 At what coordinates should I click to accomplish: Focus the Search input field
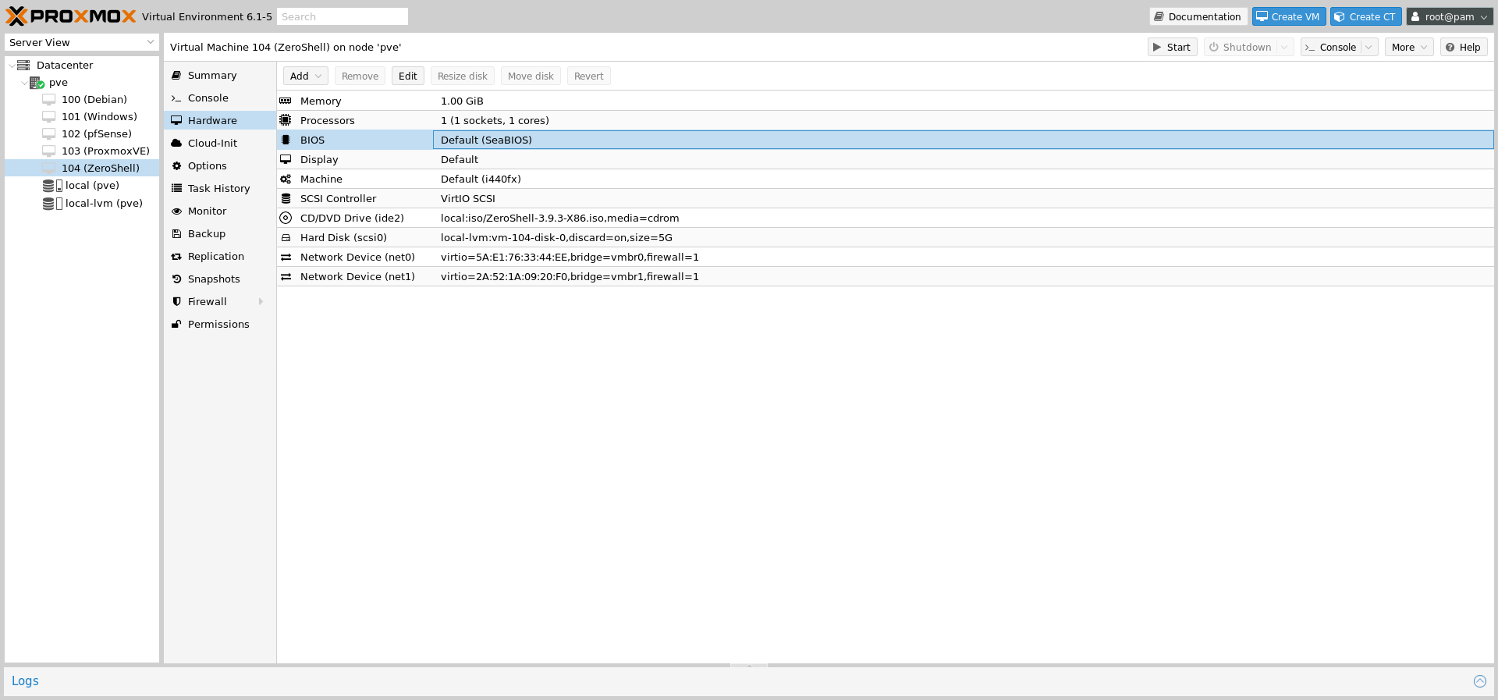(x=342, y=16)
